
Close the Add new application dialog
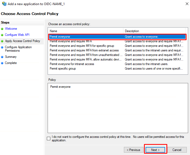[x=187, y=4]
